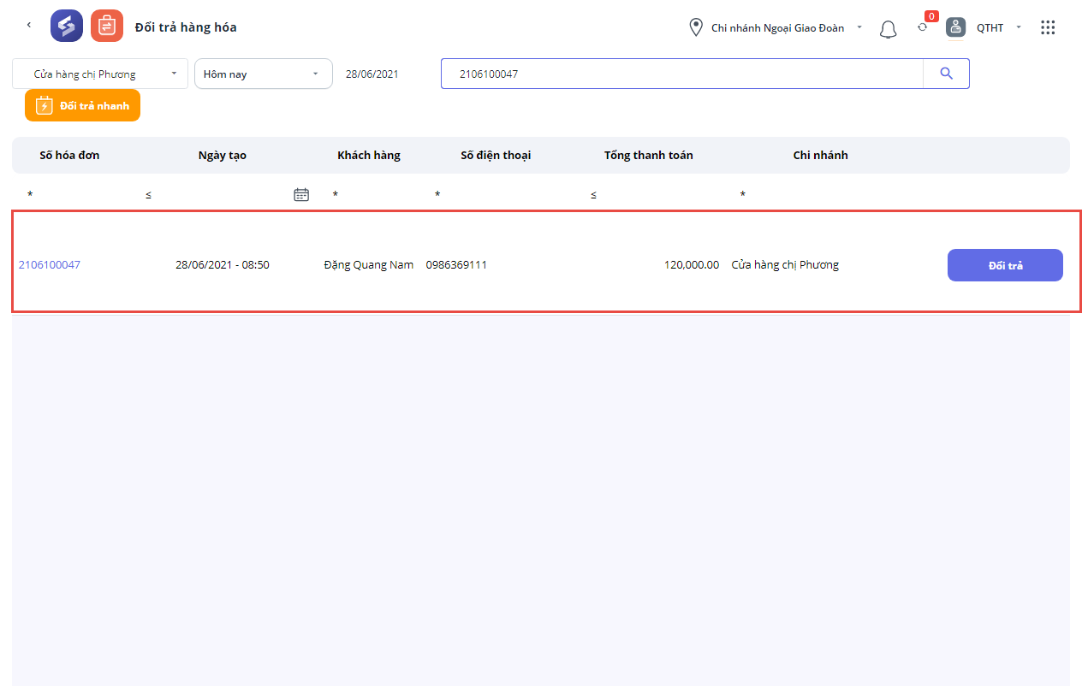Click the Chi nhánh column header

(821, 155)
